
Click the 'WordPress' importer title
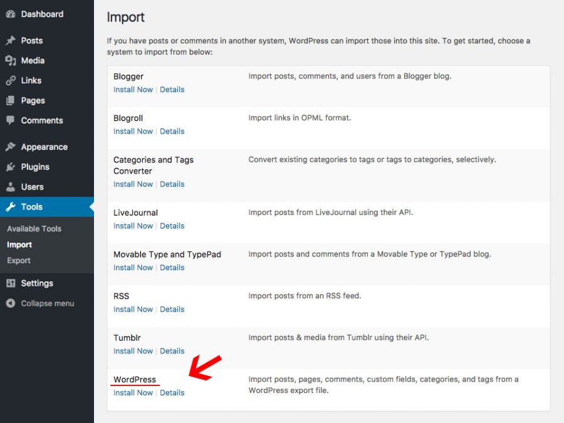coord(135,380)
